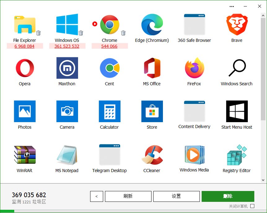Screen dimensions: 267x213
Task: Click the trash bin beside File Explorer
Action: point(38,33)
